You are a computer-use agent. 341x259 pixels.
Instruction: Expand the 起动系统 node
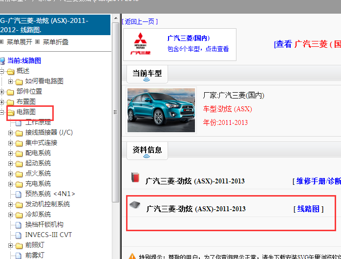(x=10, y=163)
